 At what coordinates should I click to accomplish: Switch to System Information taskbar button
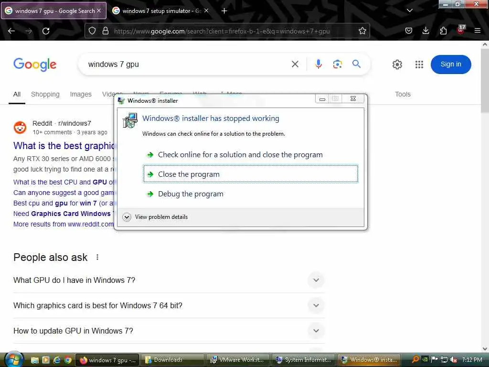tap(303, 360)
